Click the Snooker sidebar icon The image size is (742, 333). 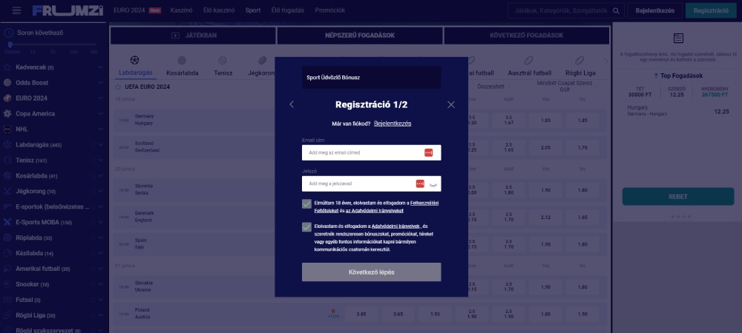click(7, 284)
